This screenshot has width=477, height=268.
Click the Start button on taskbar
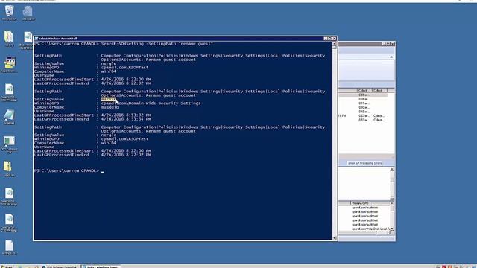[7, 267]
